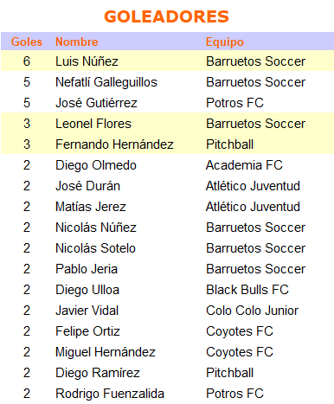
Task: Click Fernando Hernández in the scorers list
Action: (x=114, y=144)
